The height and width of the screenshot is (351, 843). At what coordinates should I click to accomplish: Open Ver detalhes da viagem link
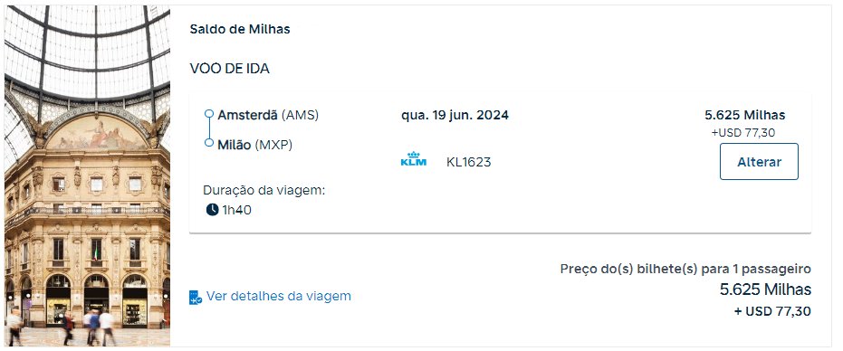tap(279, 296)
